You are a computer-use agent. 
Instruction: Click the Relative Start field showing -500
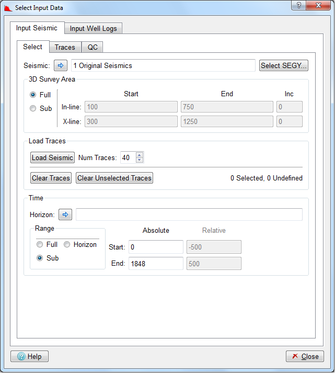pyautogui.click(x=214, y=247)
